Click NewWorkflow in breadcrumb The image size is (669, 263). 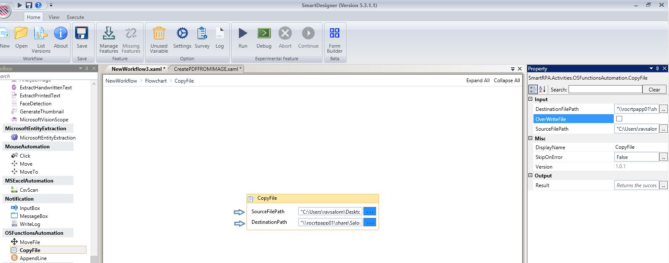[x=121, y=81]
